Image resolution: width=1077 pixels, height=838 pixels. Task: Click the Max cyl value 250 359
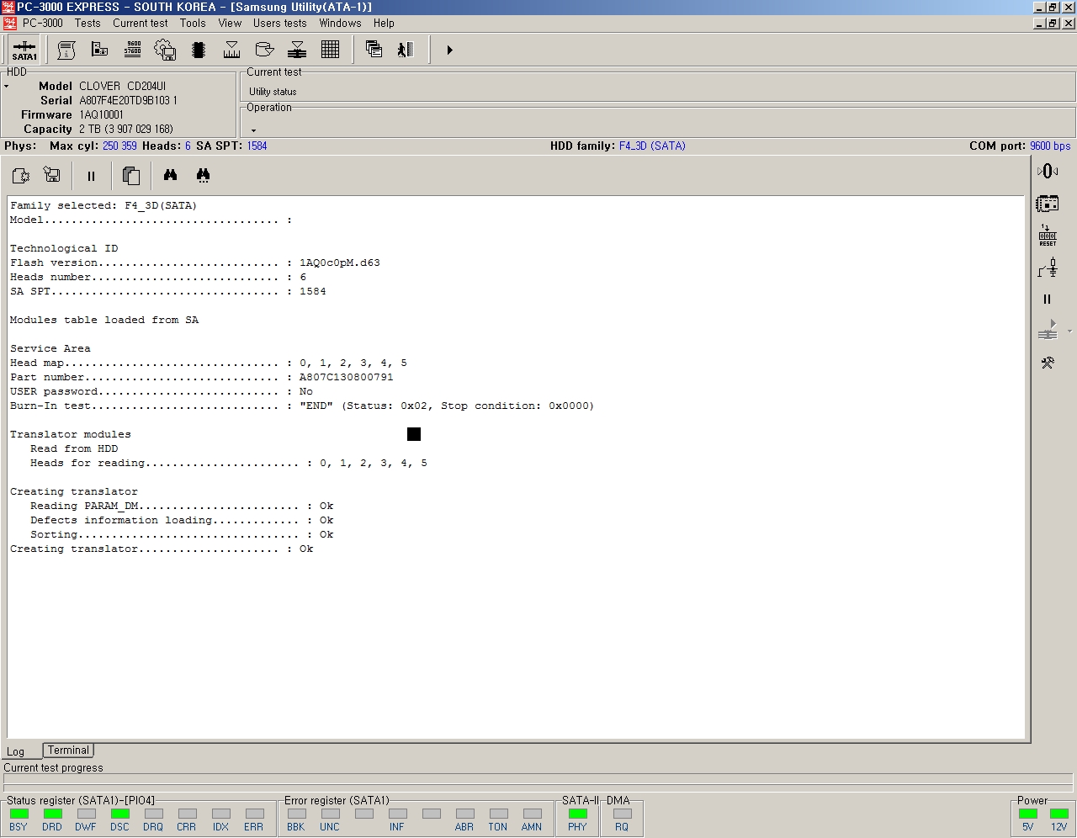click(x=119, y=146)
